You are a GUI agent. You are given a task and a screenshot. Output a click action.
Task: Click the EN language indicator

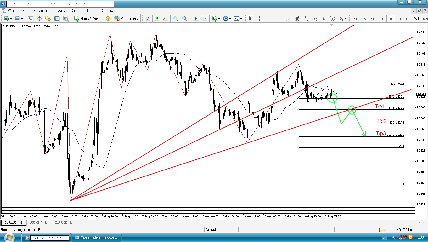[385, 237]
